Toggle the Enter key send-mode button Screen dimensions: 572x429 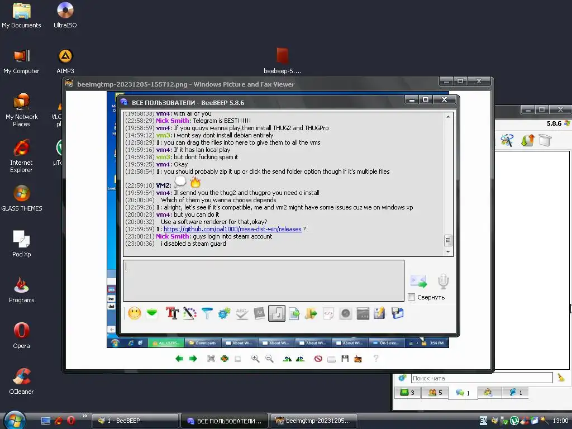tap(277, 313)
